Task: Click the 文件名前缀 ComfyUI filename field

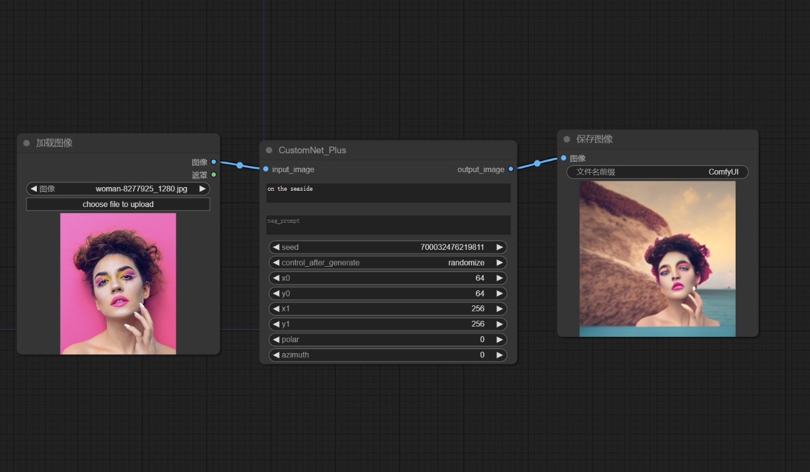Action: click(657, 172)
